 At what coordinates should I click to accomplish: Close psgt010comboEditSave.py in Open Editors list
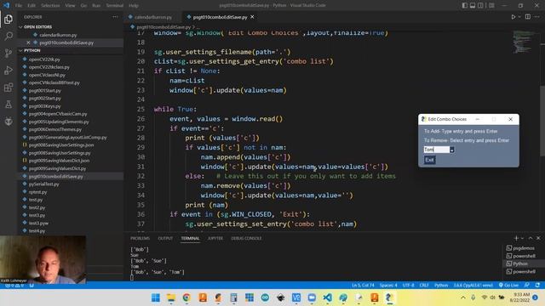point(28,42)
